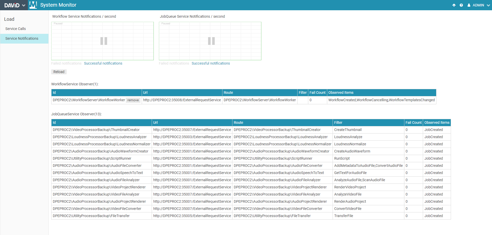Click the admin user profile icon
Viewport: 492px width, 235px height.
(x=469, y=5)
